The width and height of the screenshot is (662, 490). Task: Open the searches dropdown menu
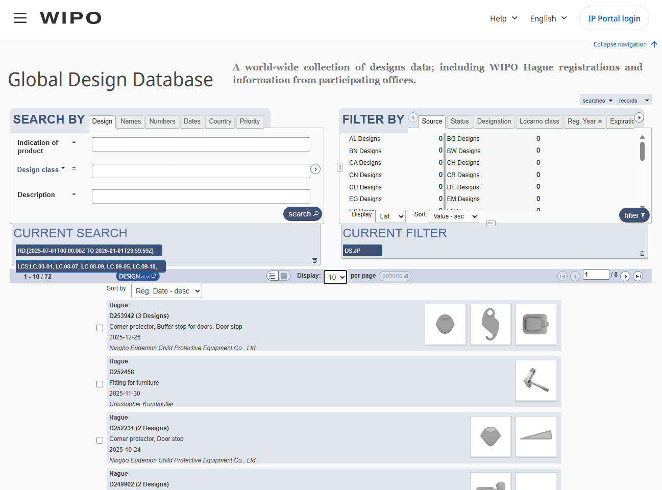coord(598,101)
